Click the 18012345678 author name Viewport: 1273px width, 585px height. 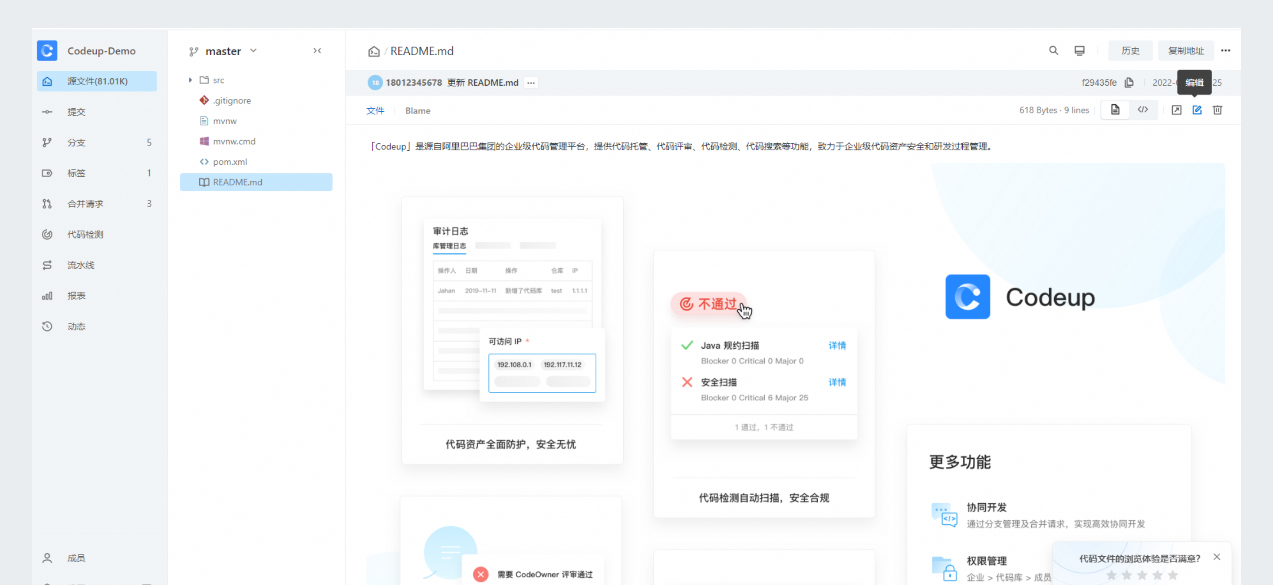[414, 83]
